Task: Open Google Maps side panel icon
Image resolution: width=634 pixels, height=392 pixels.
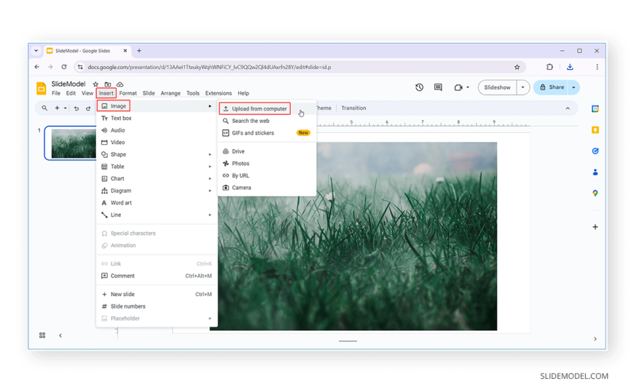Action: point(595,193)
